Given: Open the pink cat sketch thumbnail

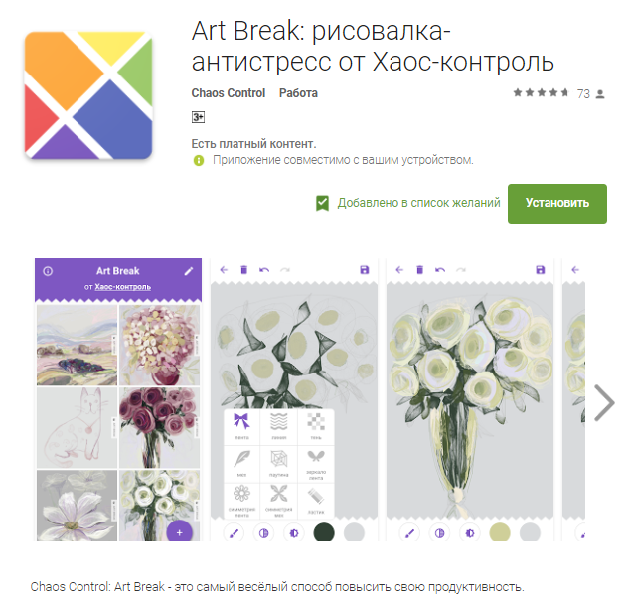Looking at the screenshot, I should [x=77, y=427].
